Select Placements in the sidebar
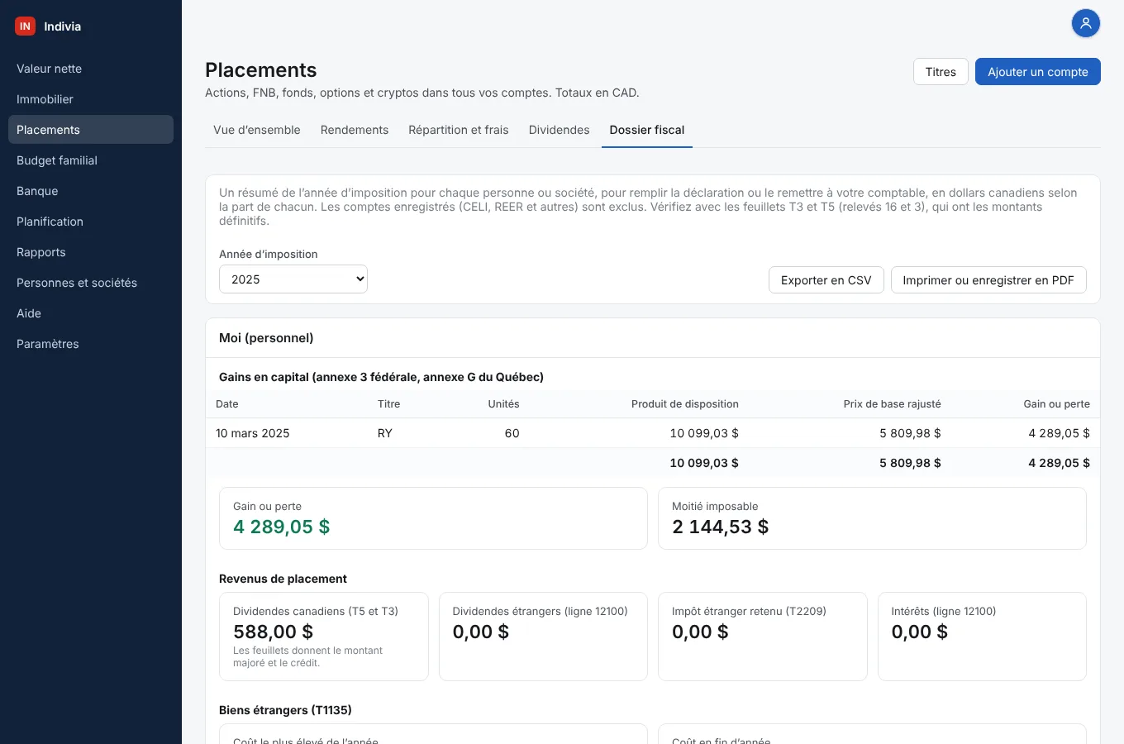The height and width of the screenshot is (744, 1124). coord(91,130)
